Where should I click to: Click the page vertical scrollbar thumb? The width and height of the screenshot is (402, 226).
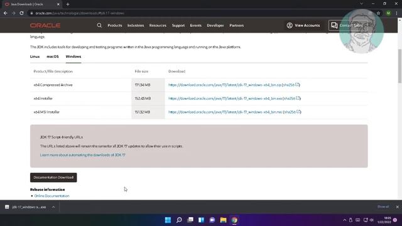click(x=399, y=66)
